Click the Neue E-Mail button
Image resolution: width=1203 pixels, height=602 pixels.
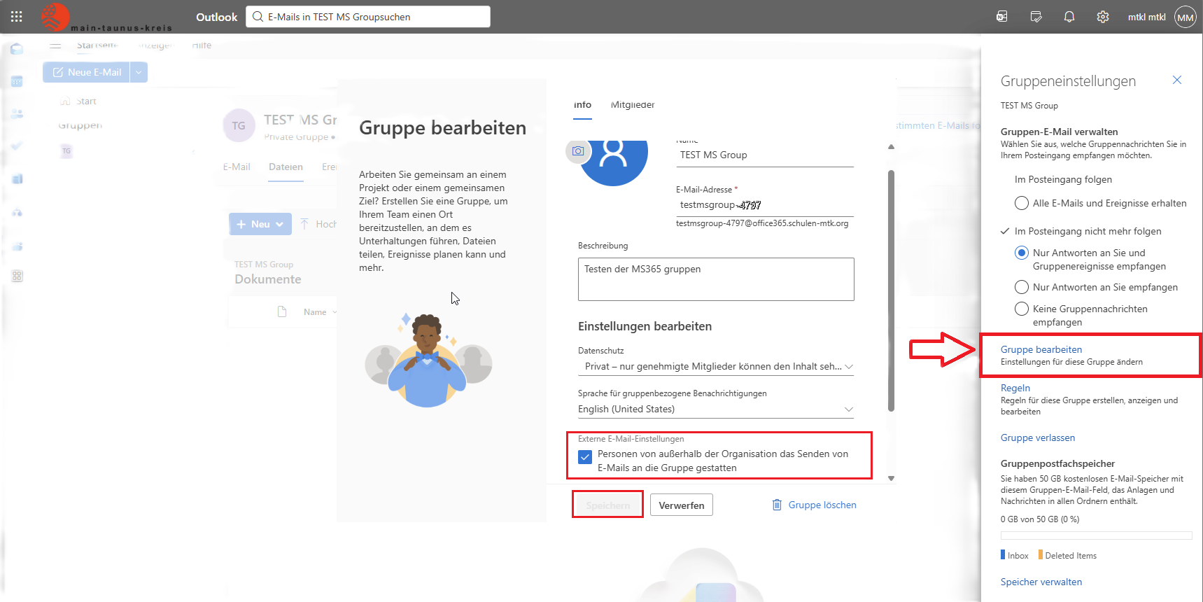tap(87, 72)
